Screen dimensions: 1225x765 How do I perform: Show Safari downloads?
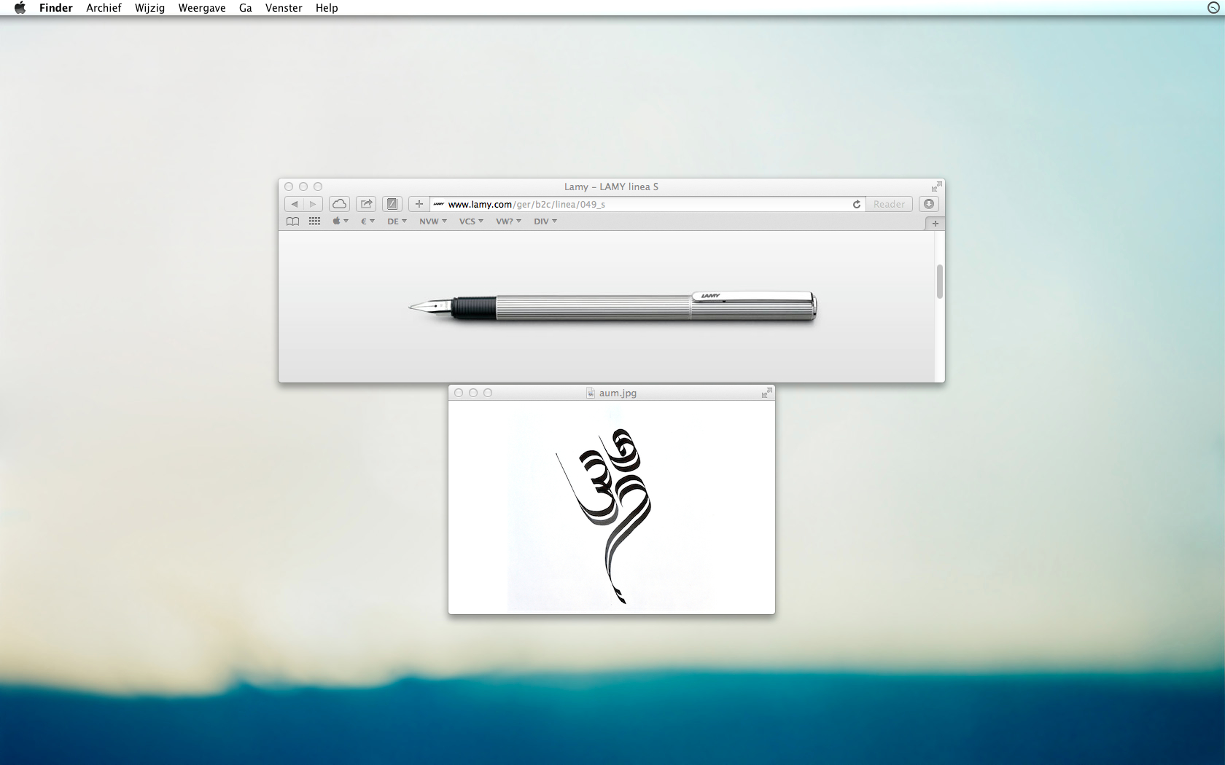[928, 204]
